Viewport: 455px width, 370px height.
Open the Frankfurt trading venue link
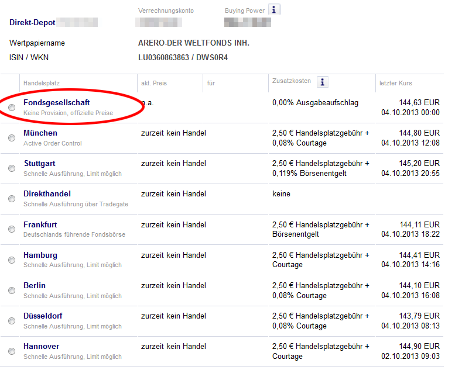coord(40,225)
